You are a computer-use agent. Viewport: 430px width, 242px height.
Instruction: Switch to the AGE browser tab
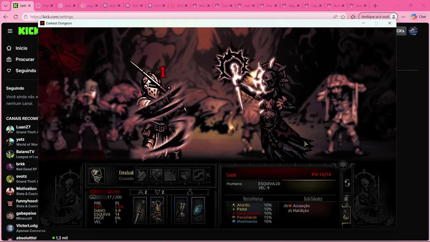pos(112,6)
